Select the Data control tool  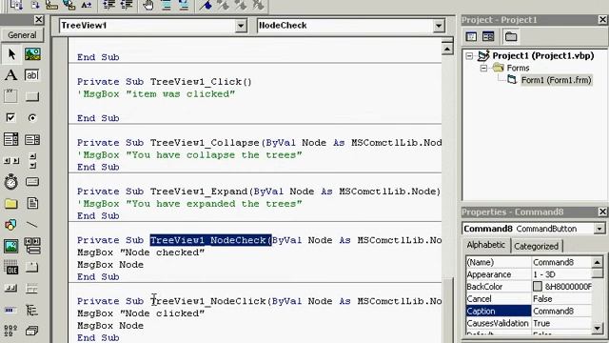(x=32, y=246)
